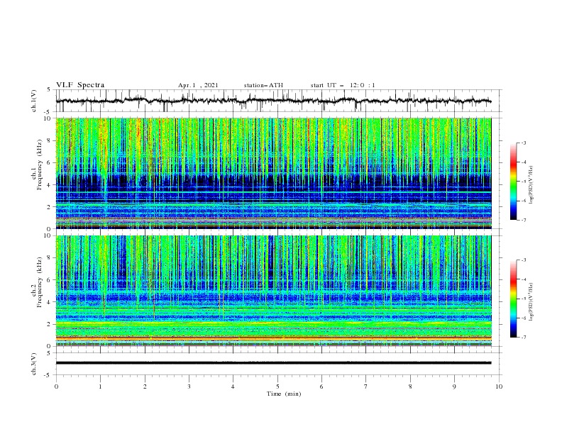Image resolution: width=562 pixels, height=434 pixels.
Task: Click the ch.2 PSD color scale bar
Action: pos(513,299)
